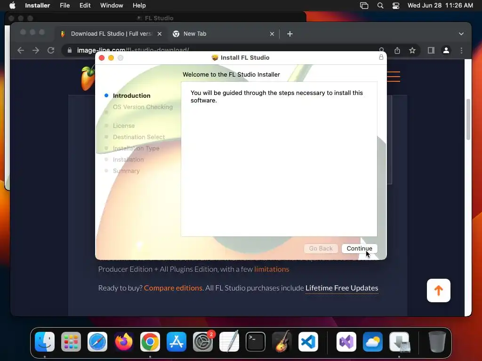Click the FL Studio fruit logo on webpage
The image size is (482, 361).
pyautogui.click(x=88, y=78)
